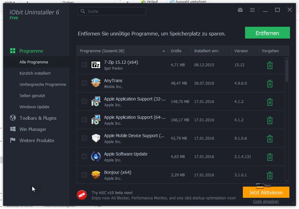Click the green Programme grid icon
Viewport: 299px width, 209px height.
point(13,51)
